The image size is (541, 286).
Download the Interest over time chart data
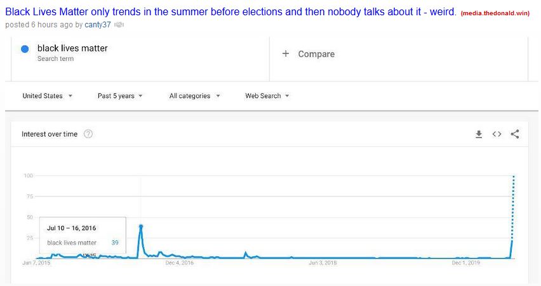479,134
